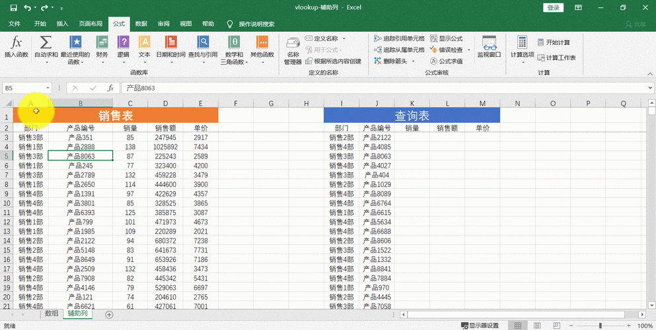Switch to the View (视图) tab
The image size is (656, 330).
click(186, 24)
